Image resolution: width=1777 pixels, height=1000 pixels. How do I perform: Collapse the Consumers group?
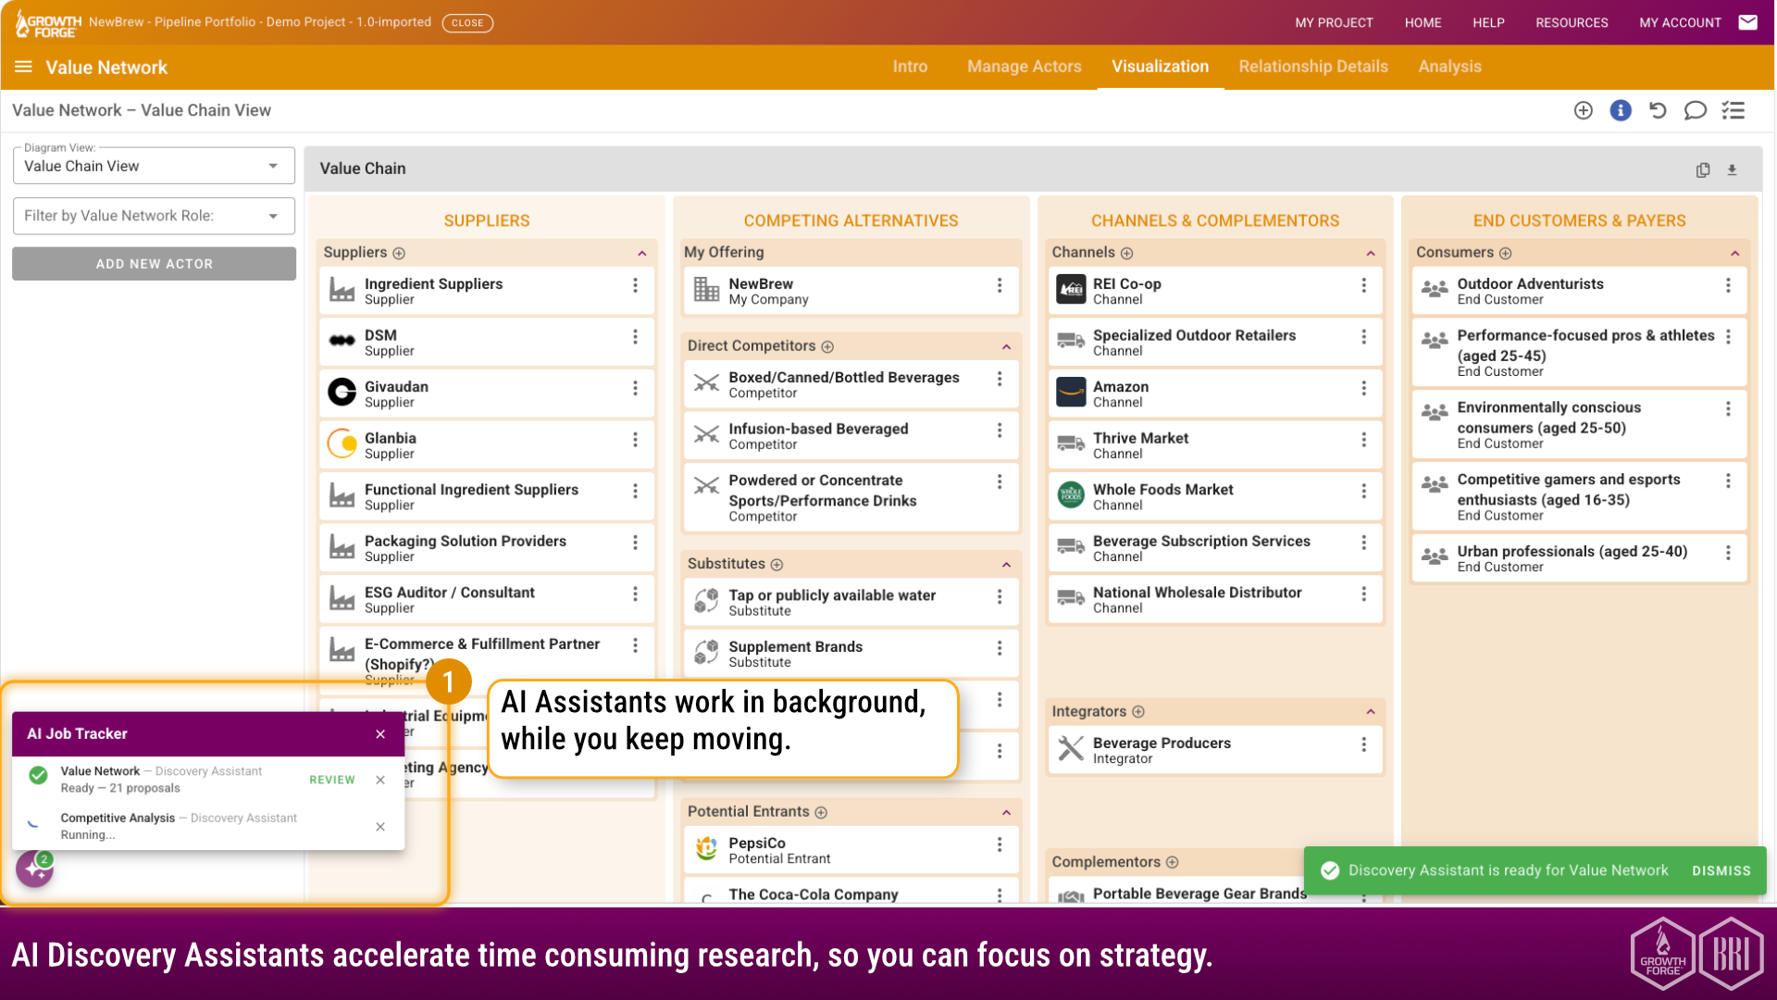click(1735, 254)
